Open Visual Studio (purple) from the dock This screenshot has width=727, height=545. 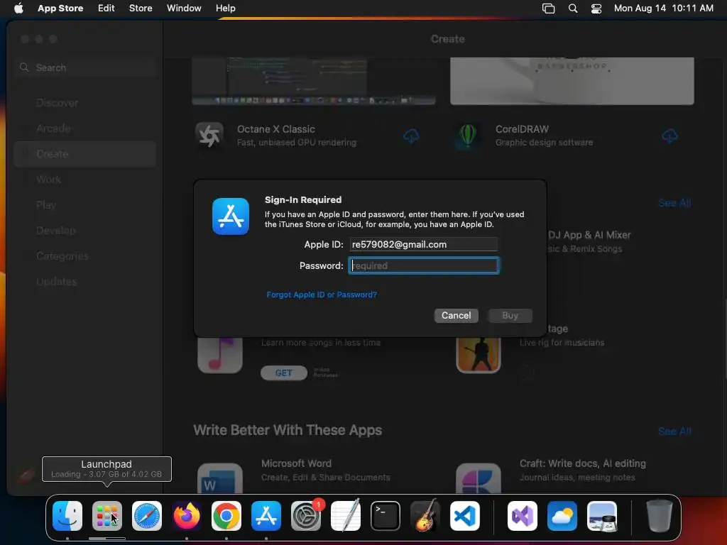523,516
